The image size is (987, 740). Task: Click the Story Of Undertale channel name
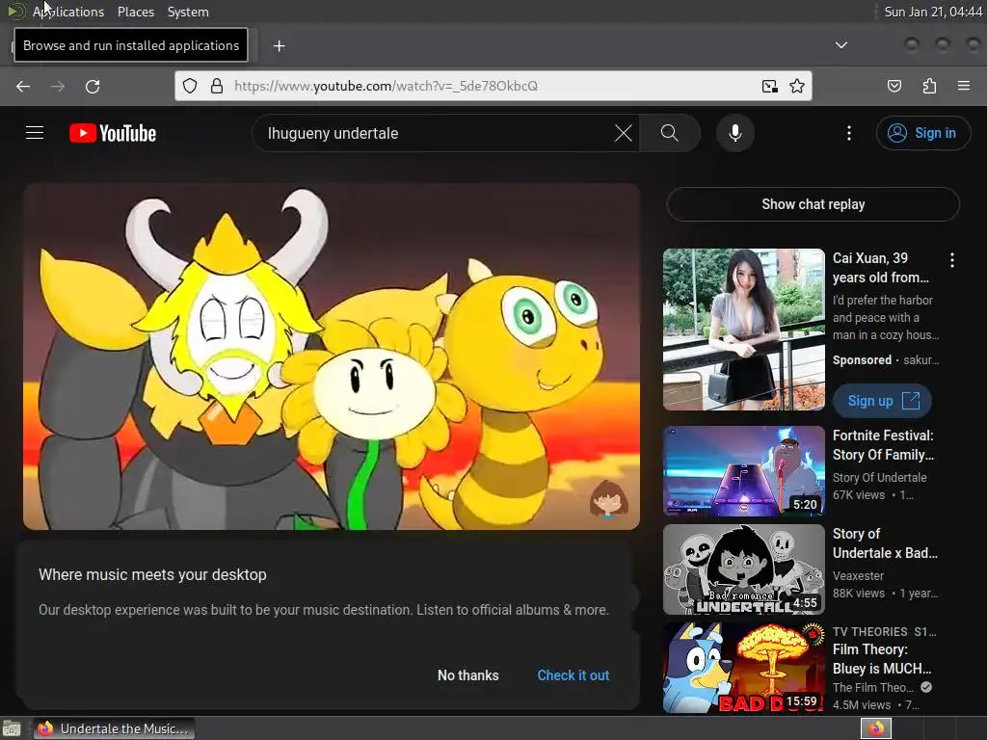tap(879, 478)
